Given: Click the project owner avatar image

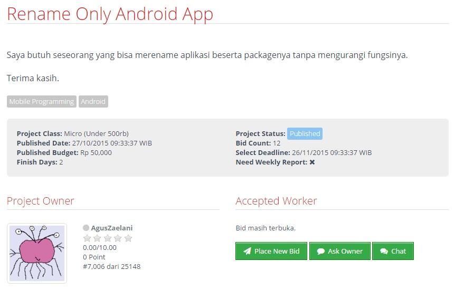Looking at the screenshot, I should (37, 253).
